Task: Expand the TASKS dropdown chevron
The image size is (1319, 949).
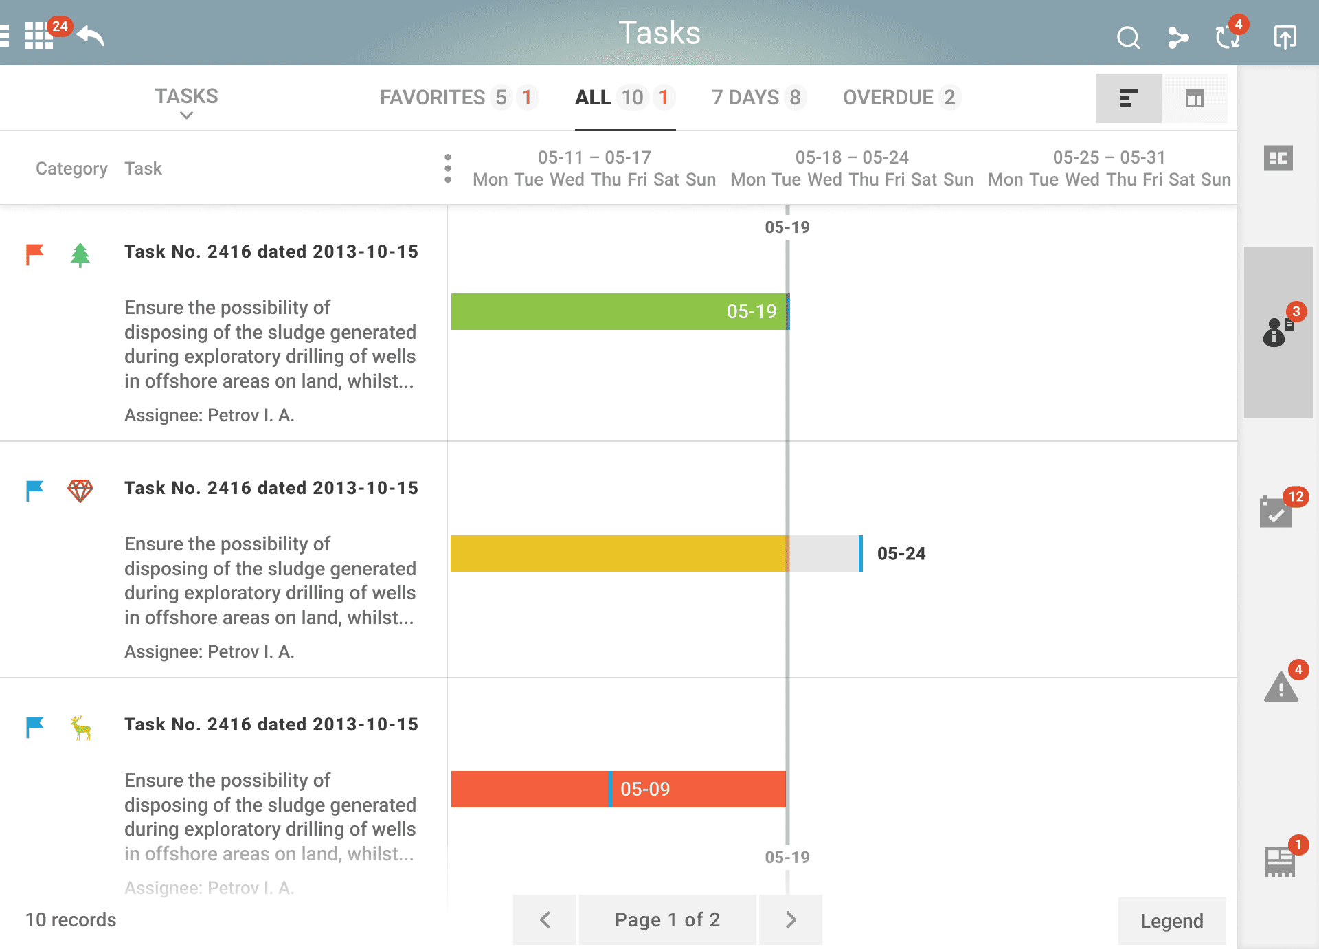Action: pos(185,115)
